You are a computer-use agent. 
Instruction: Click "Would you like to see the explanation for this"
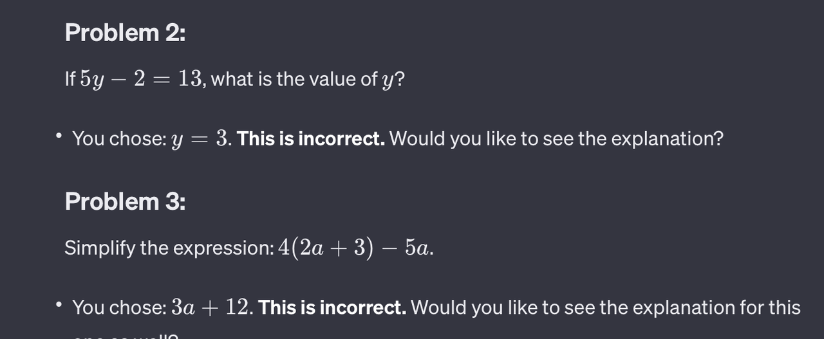coord(606,307)
